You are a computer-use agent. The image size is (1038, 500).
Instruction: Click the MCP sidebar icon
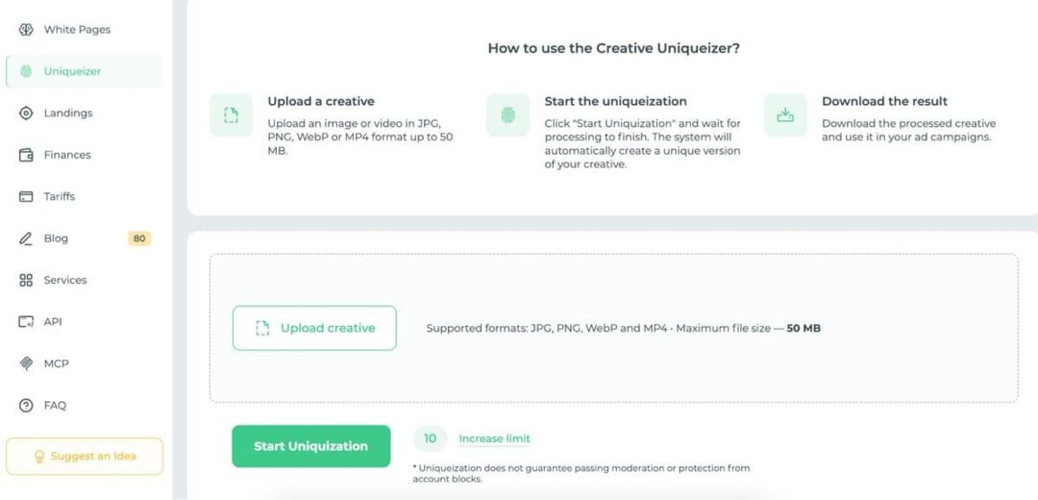[x=26, y=363]
